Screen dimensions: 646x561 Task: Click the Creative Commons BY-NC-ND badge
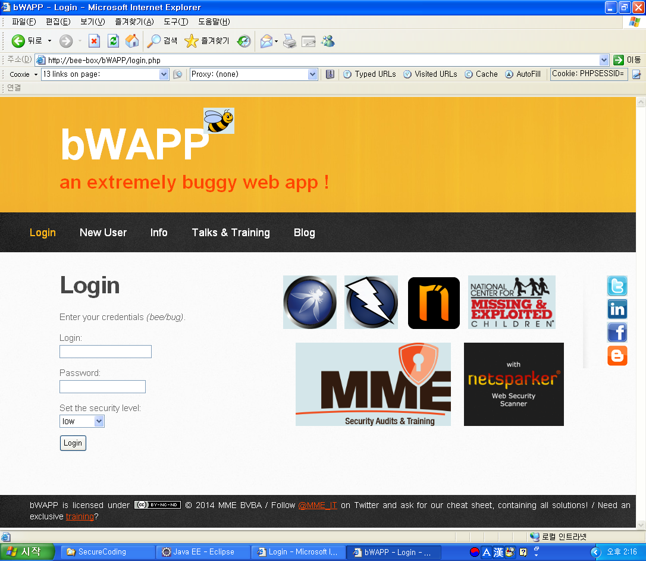click(x=158, y=504)
